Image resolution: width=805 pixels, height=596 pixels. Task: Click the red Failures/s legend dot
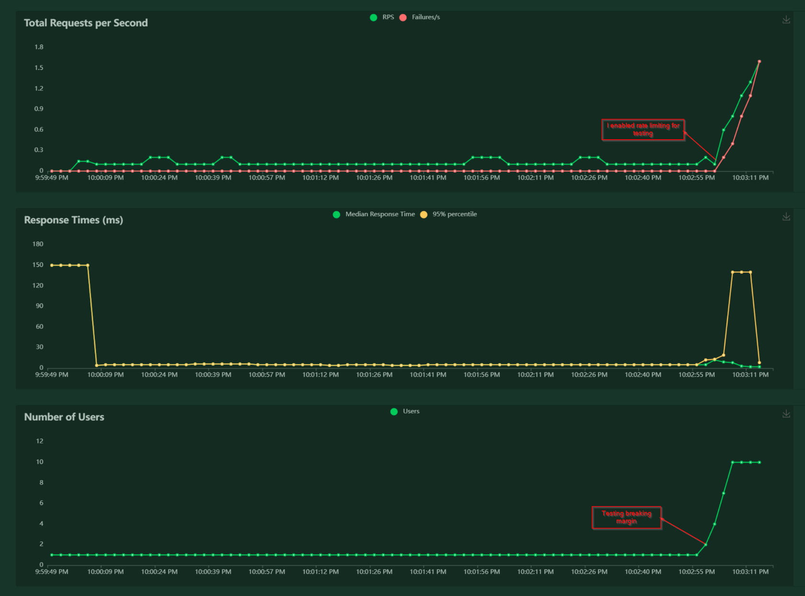[402, 17]
